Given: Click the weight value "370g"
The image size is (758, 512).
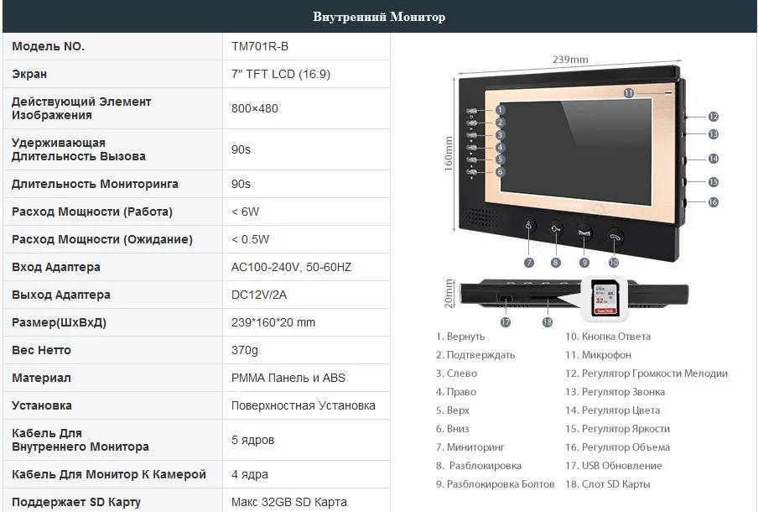Looking at the screenshot, I should click(x=245, y=350).
